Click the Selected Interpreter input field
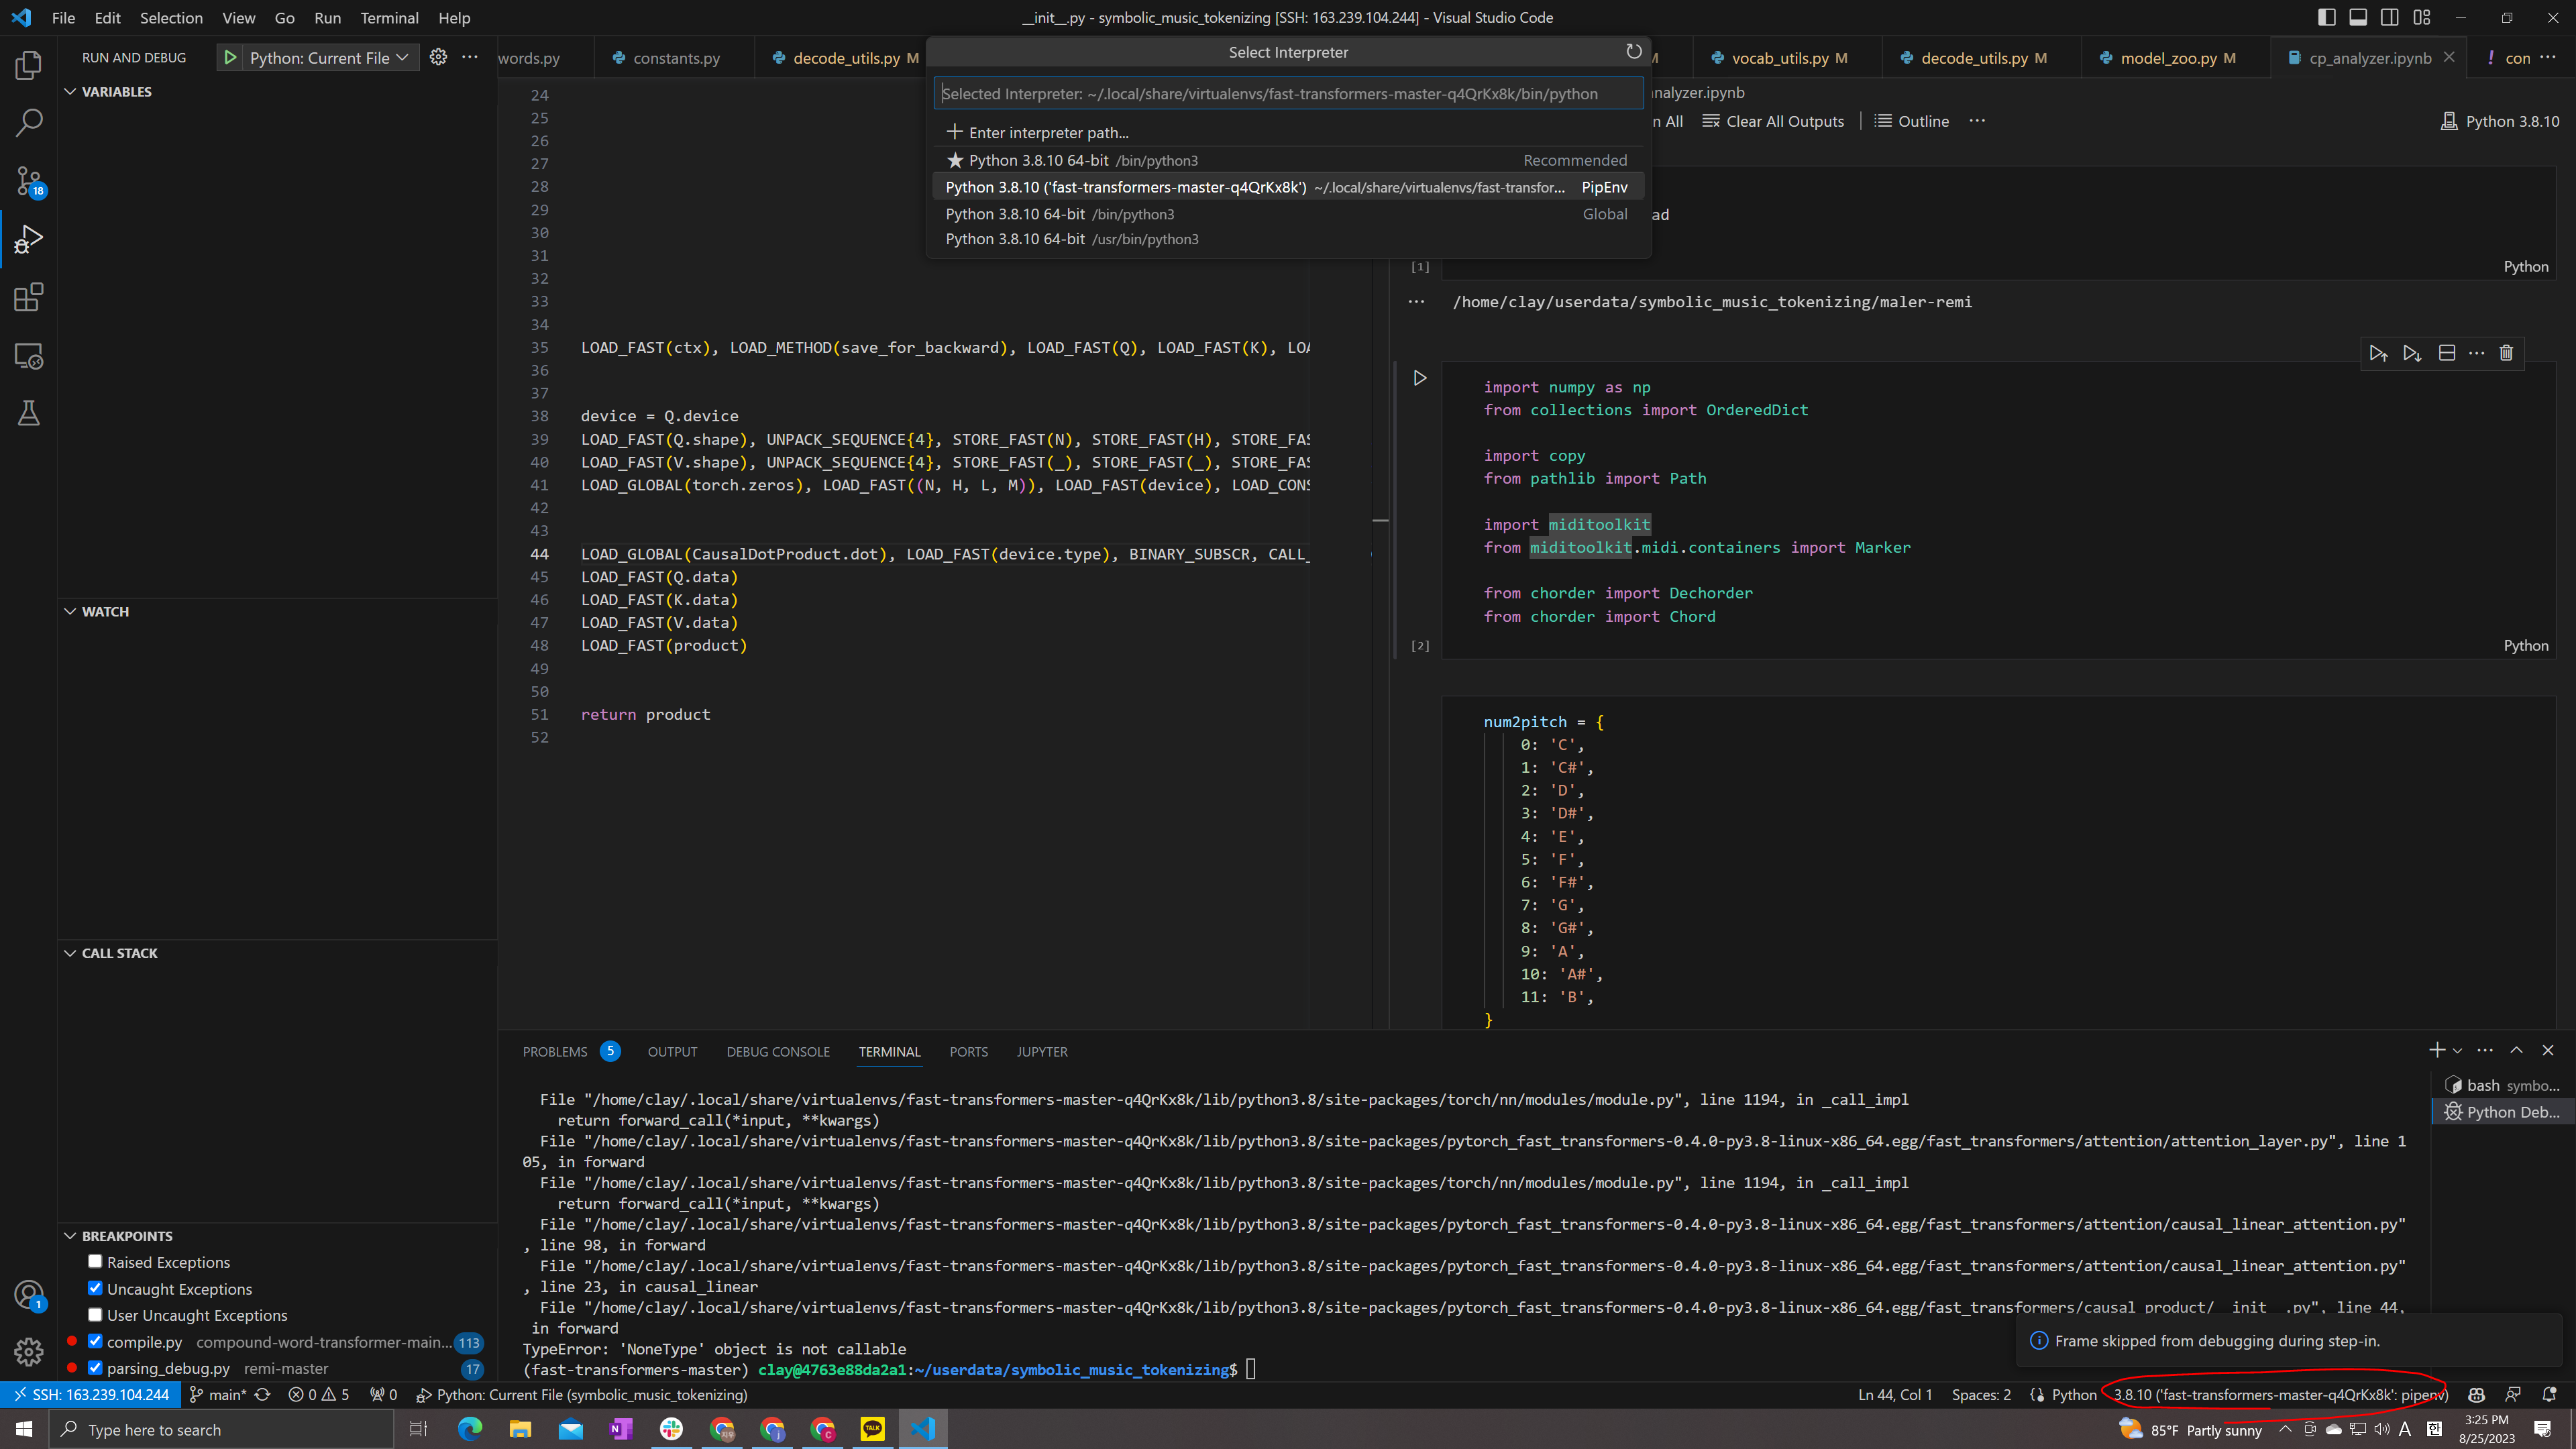The image size is (2576, 1449). click(1288, 92)
